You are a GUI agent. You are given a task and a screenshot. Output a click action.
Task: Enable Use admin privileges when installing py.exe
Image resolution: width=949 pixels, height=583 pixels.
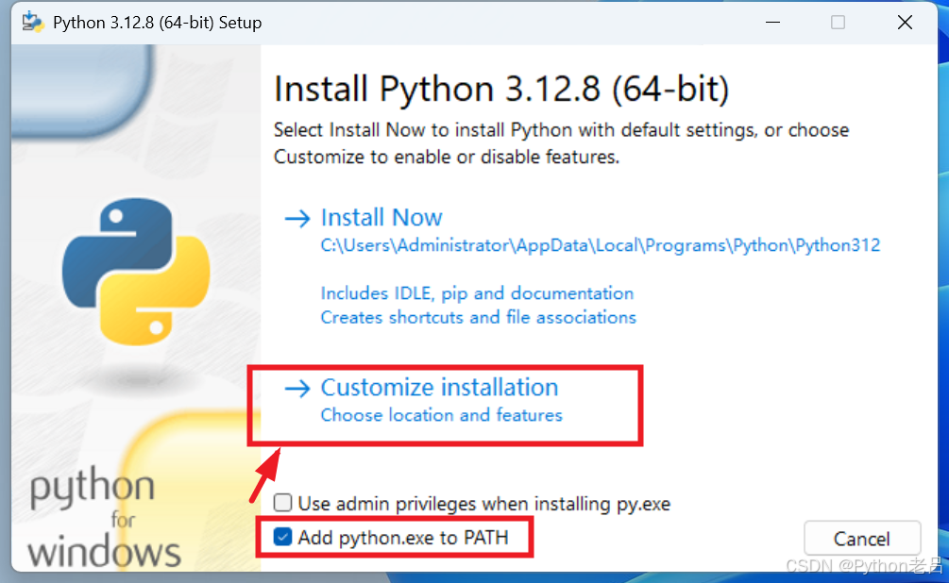(x=282, y=503)
